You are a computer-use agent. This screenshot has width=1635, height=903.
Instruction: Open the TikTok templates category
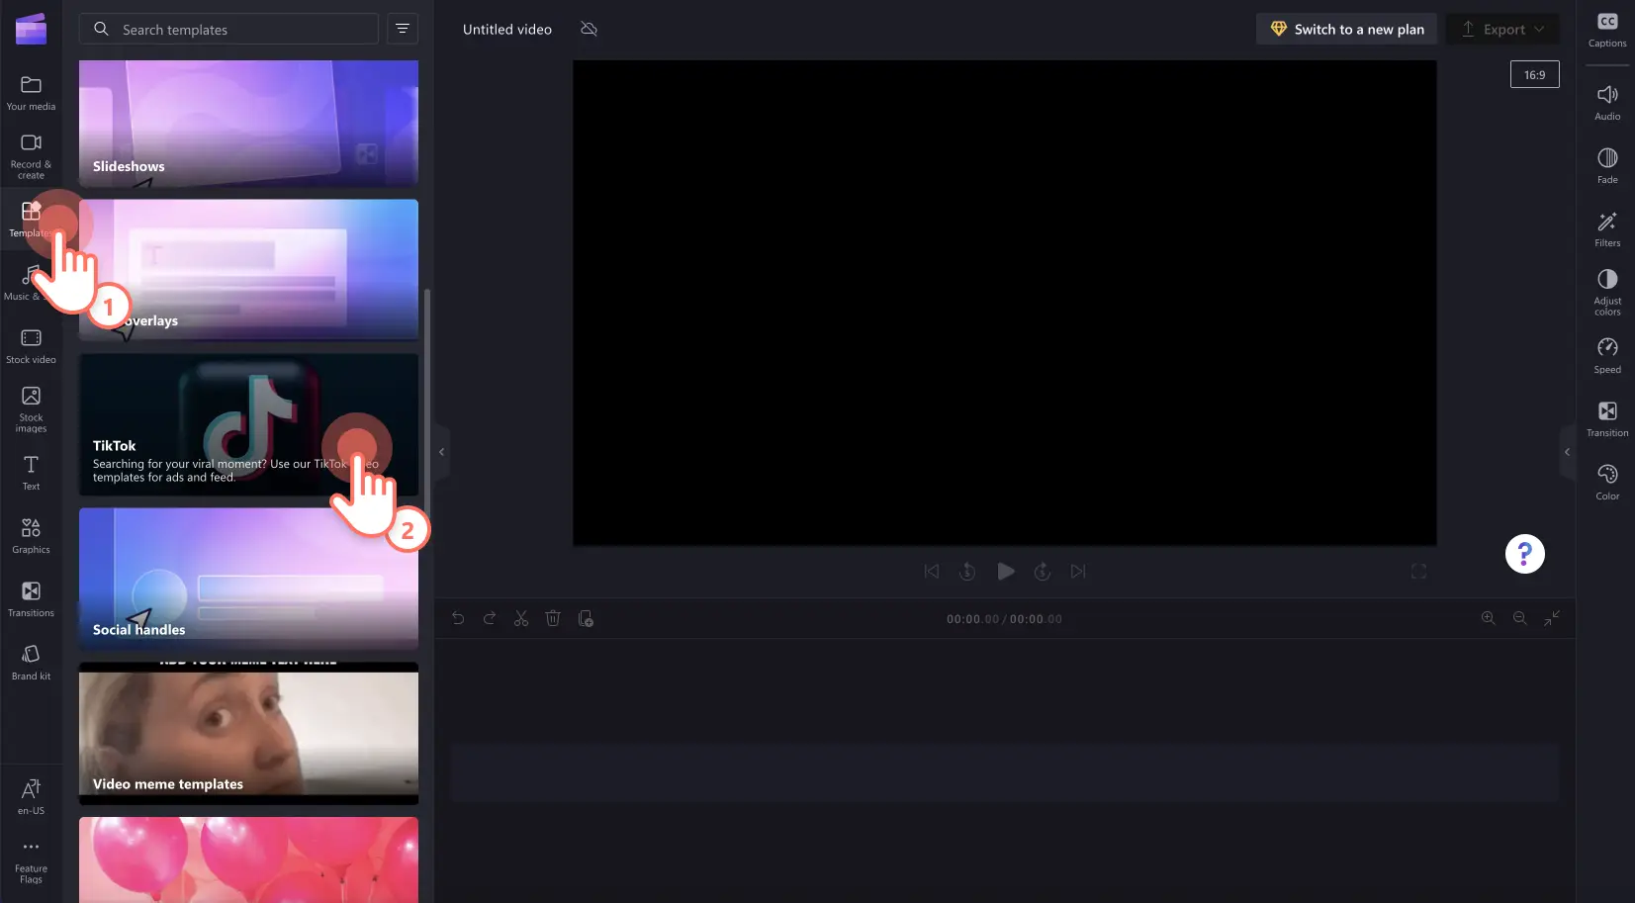(x=248, y=424)
